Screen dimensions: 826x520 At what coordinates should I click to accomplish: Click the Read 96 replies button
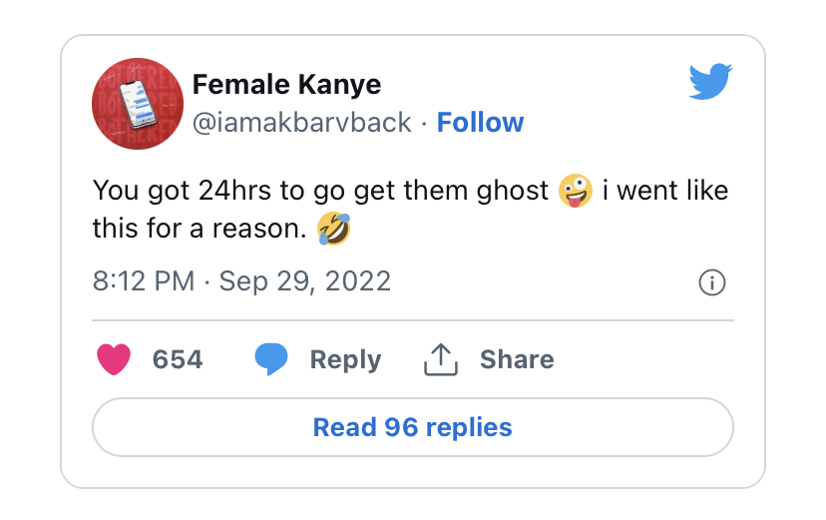click(412, 427)
